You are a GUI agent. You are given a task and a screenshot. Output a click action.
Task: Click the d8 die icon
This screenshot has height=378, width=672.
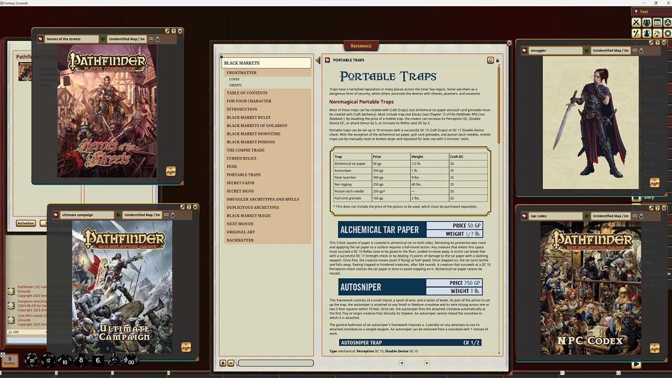(x=81, y=361)
